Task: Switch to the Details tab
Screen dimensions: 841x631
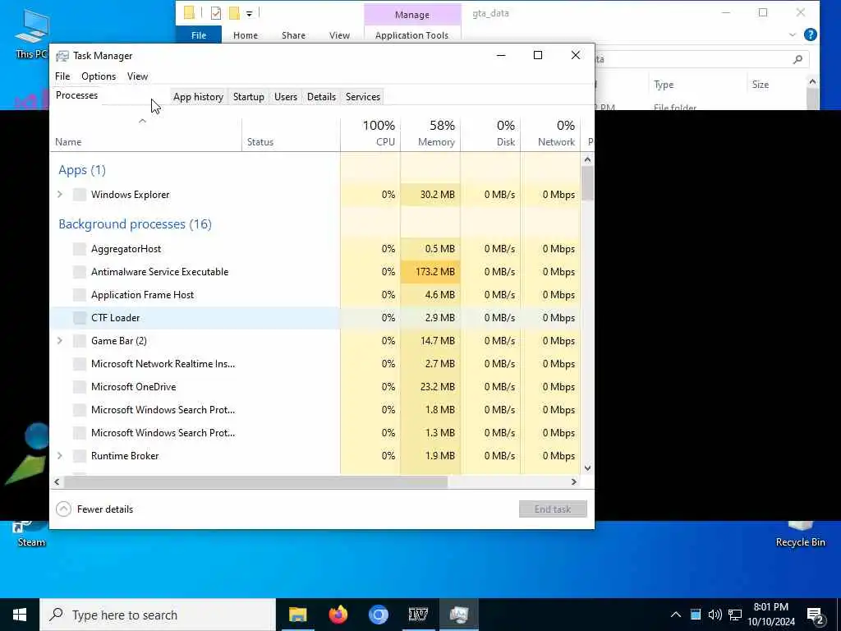Action: click(321, 97)
